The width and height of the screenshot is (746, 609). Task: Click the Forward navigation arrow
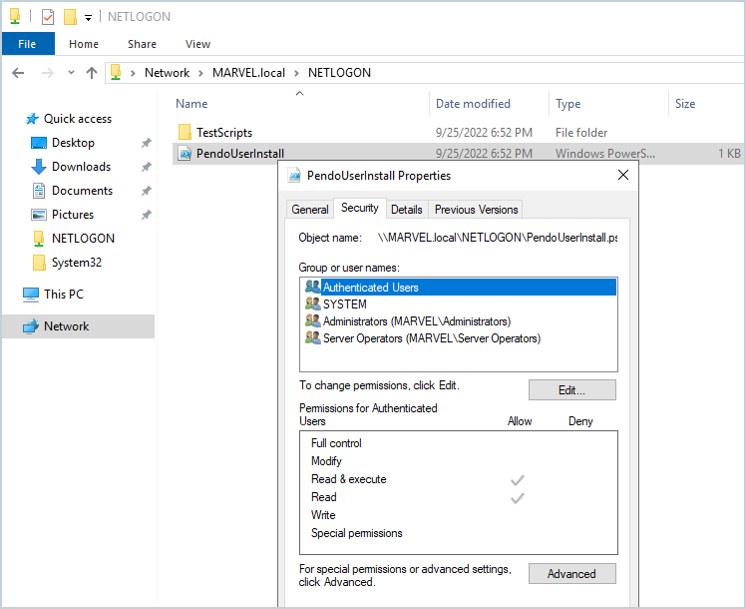(x=48, y=73)
